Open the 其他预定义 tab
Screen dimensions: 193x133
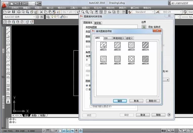coord(119,38)
